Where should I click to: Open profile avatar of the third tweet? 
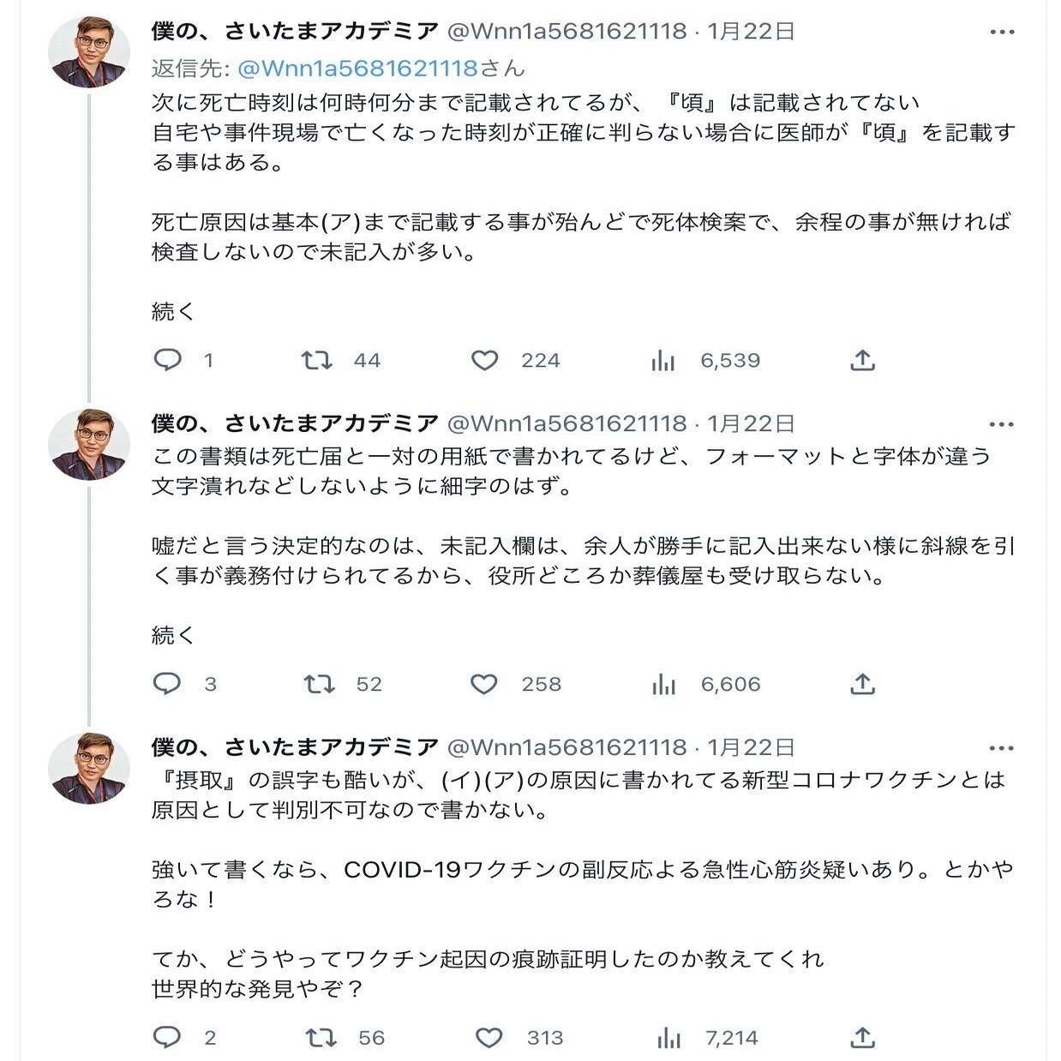coord(89,768)
